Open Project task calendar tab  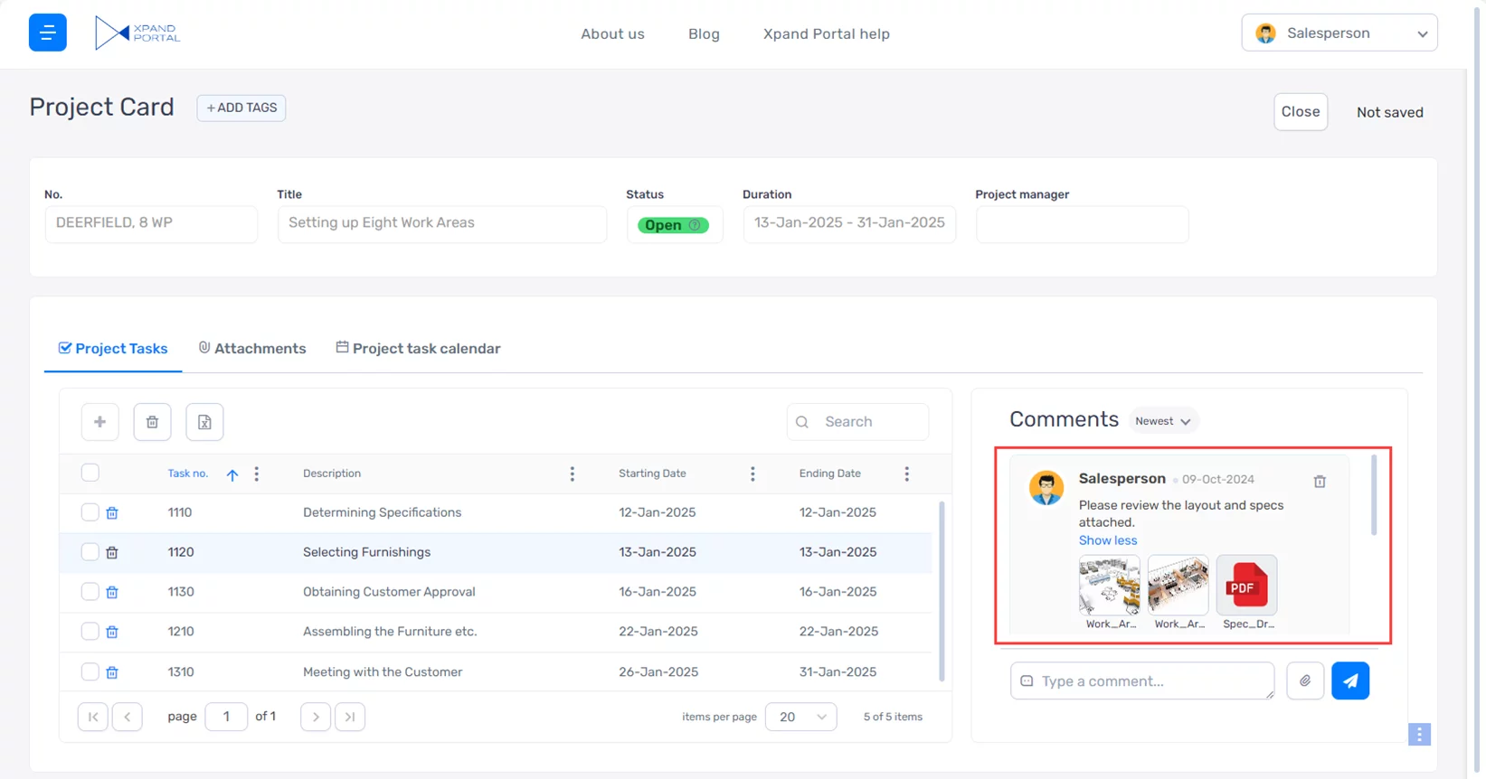(418, 349)
